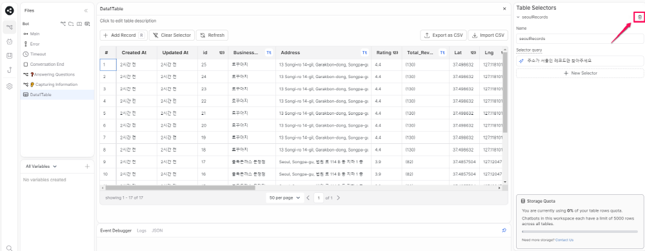Viewport: 645px width, 251px height.
Task: Click the pin icon of the bottom panel
Action: coord(504,230)
